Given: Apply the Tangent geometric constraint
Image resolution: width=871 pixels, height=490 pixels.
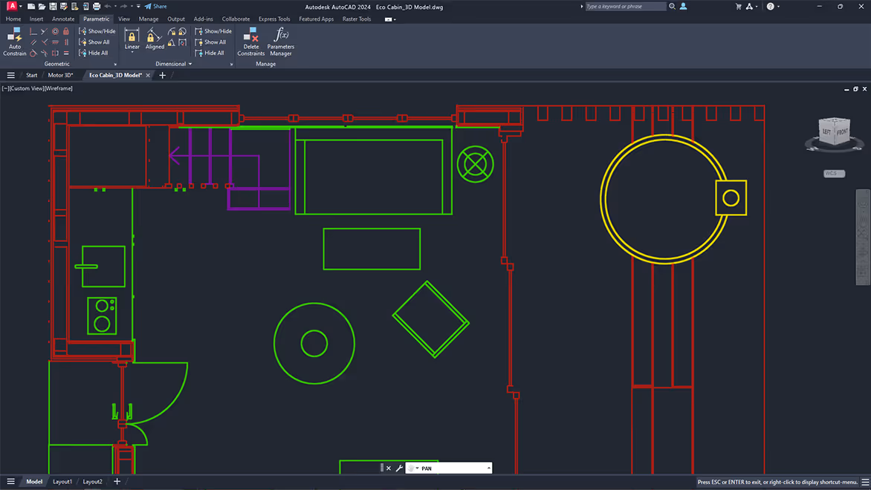Looking at the screenshot, I should point(33,53).
